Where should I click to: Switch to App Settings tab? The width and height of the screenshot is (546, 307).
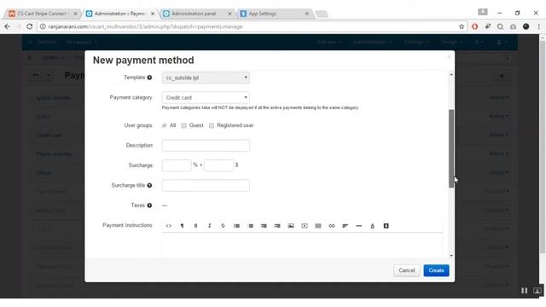(274, 14)
